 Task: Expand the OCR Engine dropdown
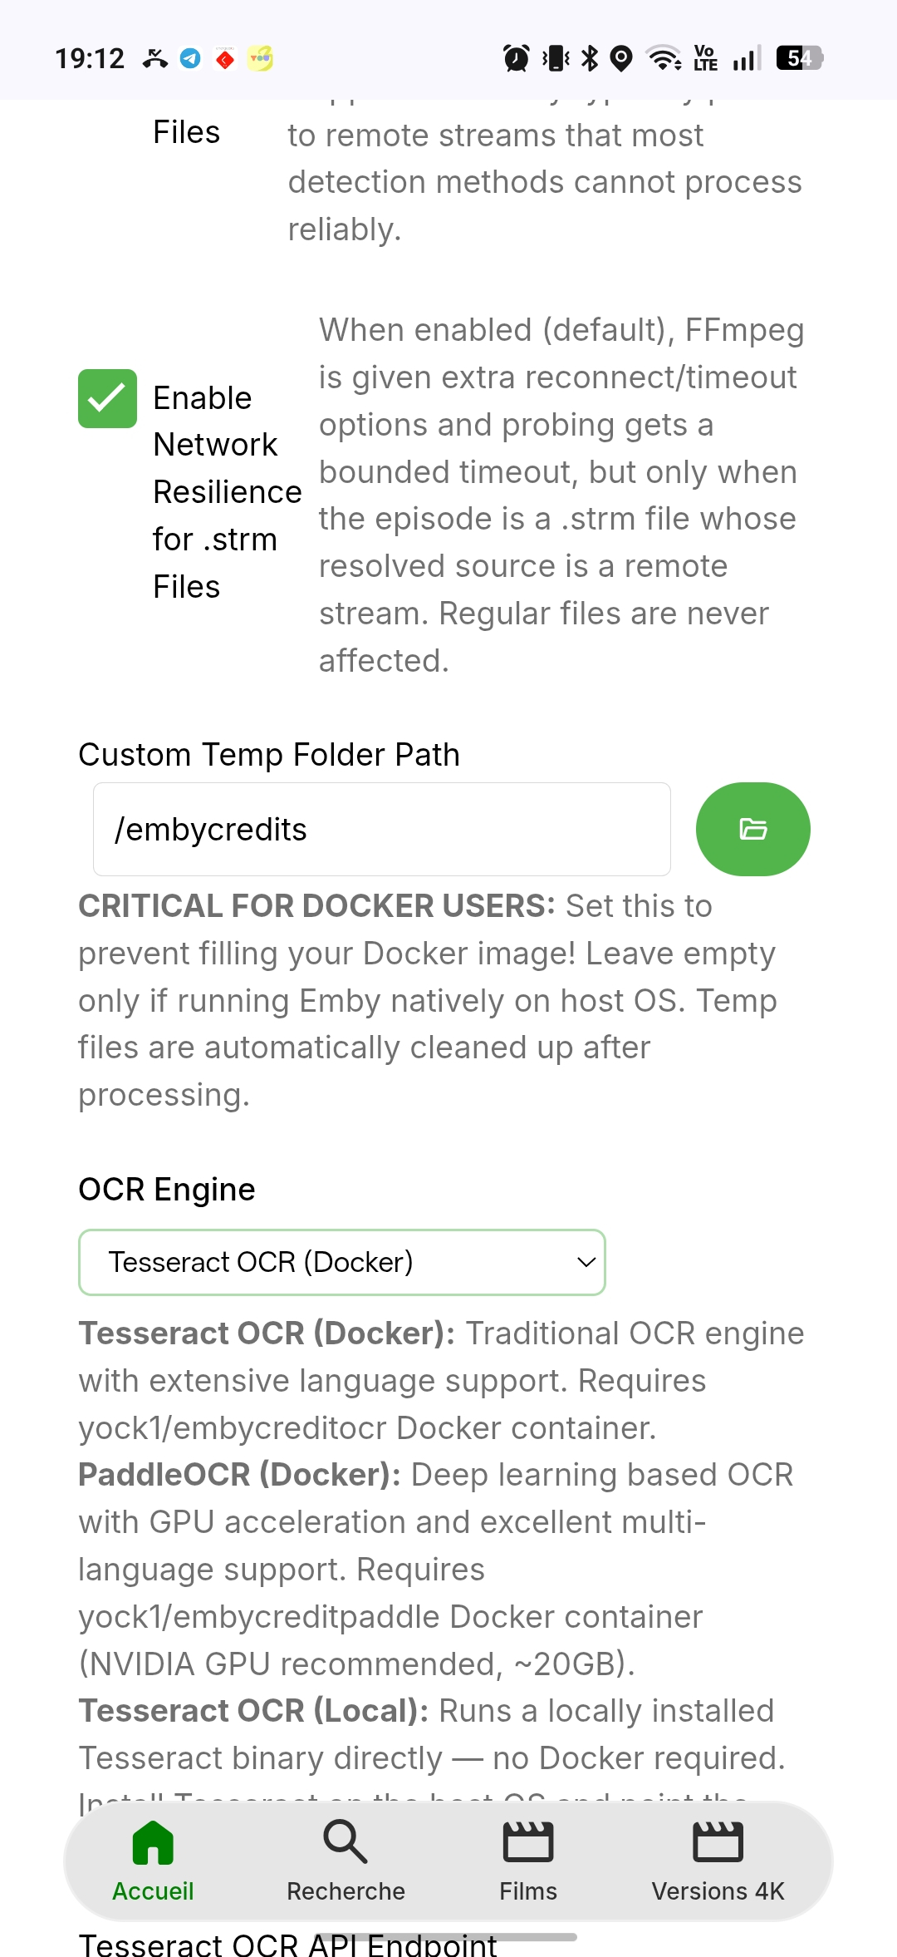(x=342, y=1262)
